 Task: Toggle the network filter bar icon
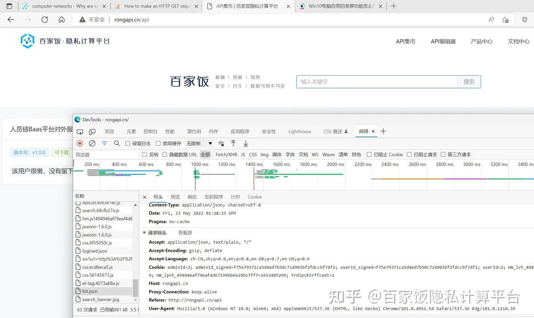(105, 143)
